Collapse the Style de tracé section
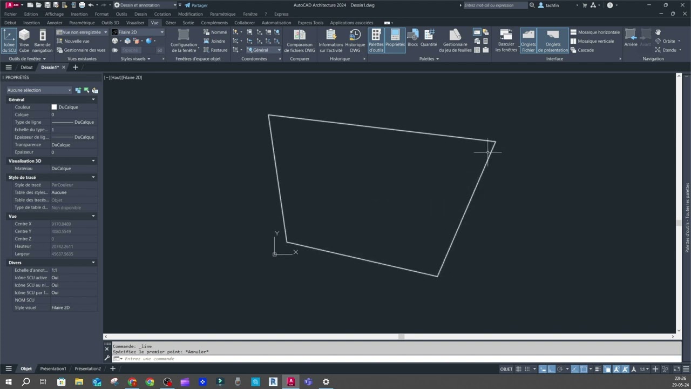 tap(93, 177)
